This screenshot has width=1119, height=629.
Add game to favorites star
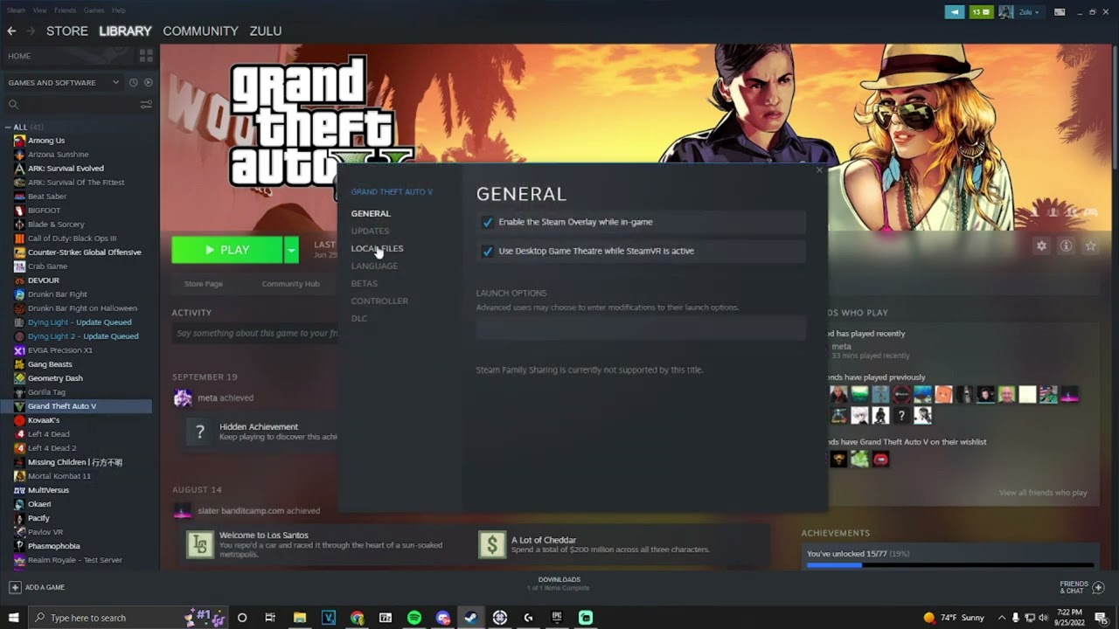(x=1090, y=246)
